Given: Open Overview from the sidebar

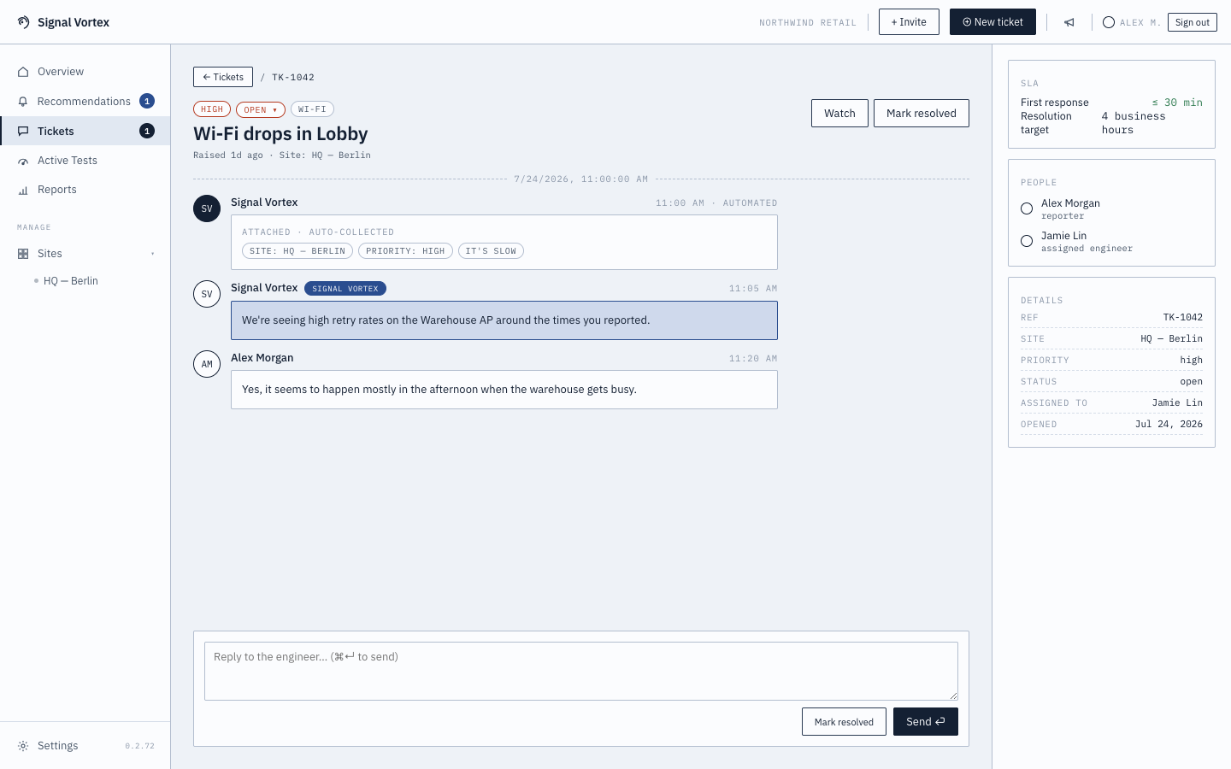Looking at the screenshot, I should [85, 72].
